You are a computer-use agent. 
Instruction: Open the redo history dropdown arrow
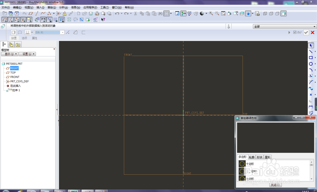(131, 14)
